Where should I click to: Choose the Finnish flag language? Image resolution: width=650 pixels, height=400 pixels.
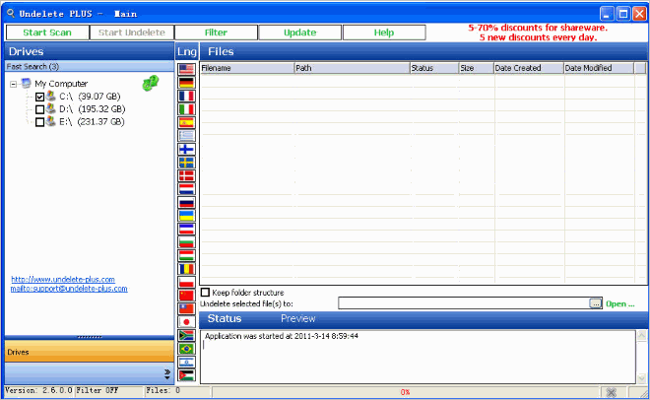click(x=186, y=149)
